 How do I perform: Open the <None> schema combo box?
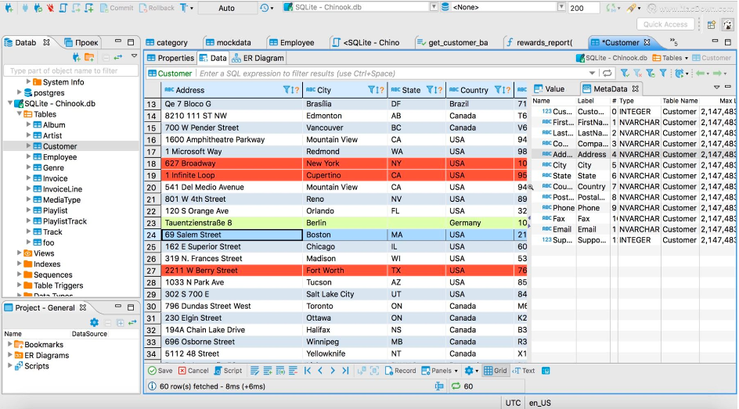(x=503, y=7)
